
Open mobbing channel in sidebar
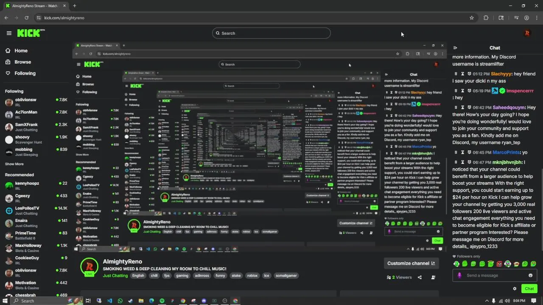[36, 152]
